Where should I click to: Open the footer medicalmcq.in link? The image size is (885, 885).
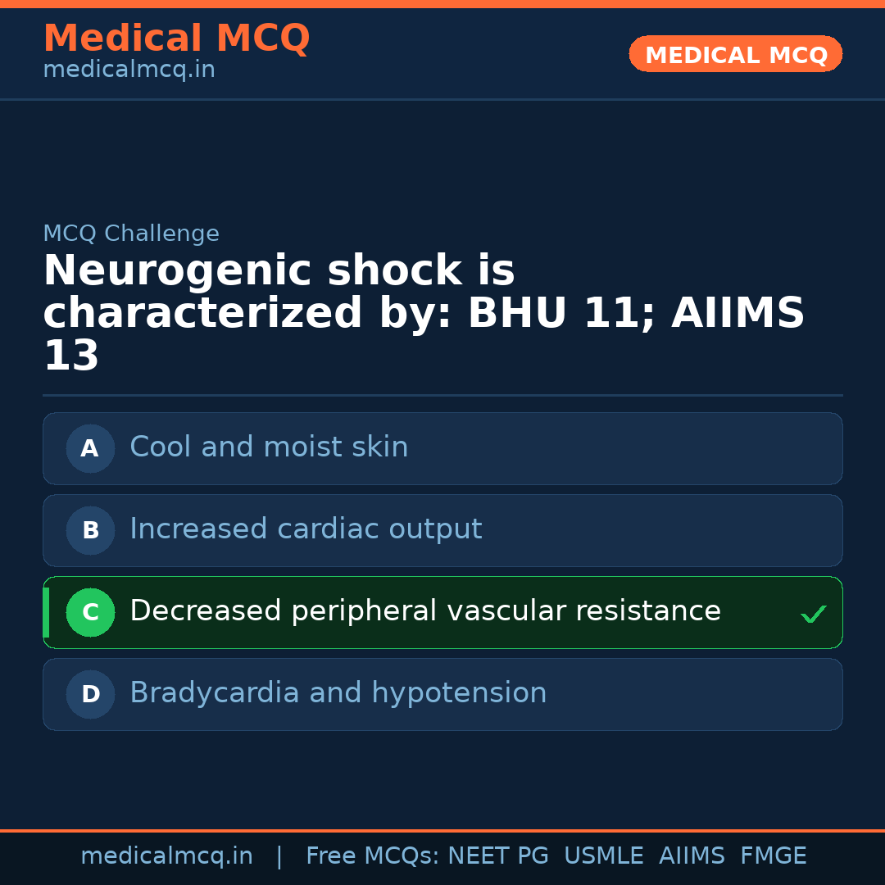166,856
